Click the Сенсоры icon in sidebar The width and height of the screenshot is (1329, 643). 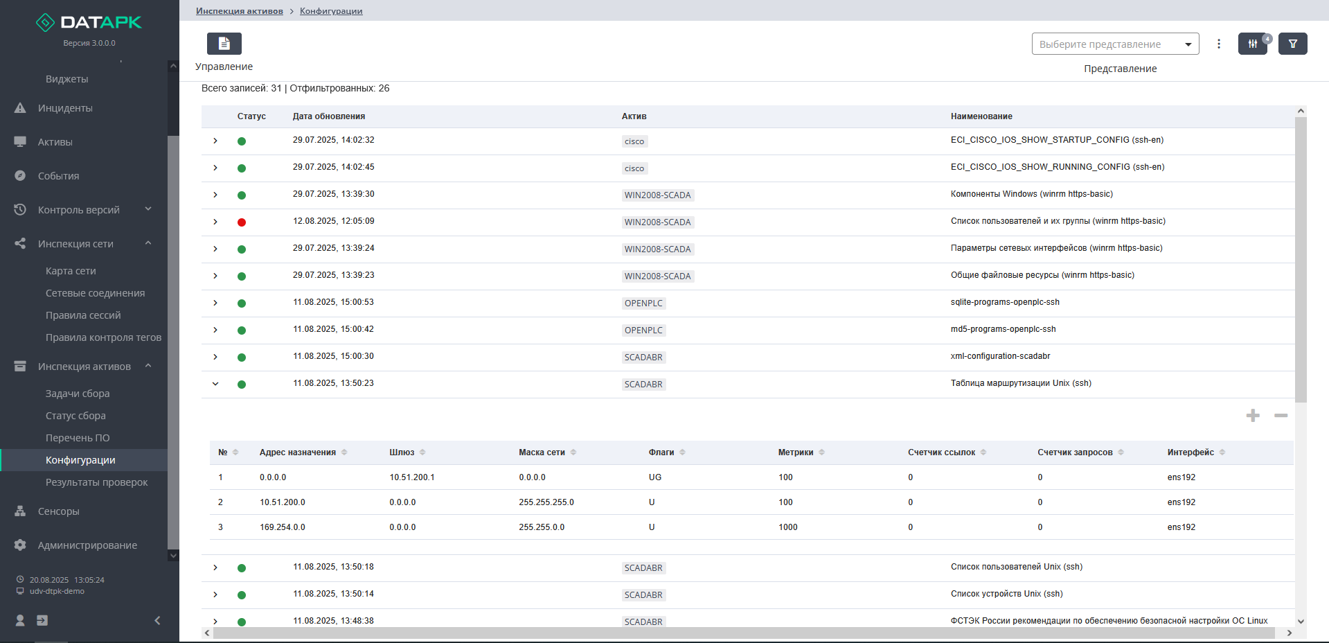pyautogui.click(x=20, y=511)
